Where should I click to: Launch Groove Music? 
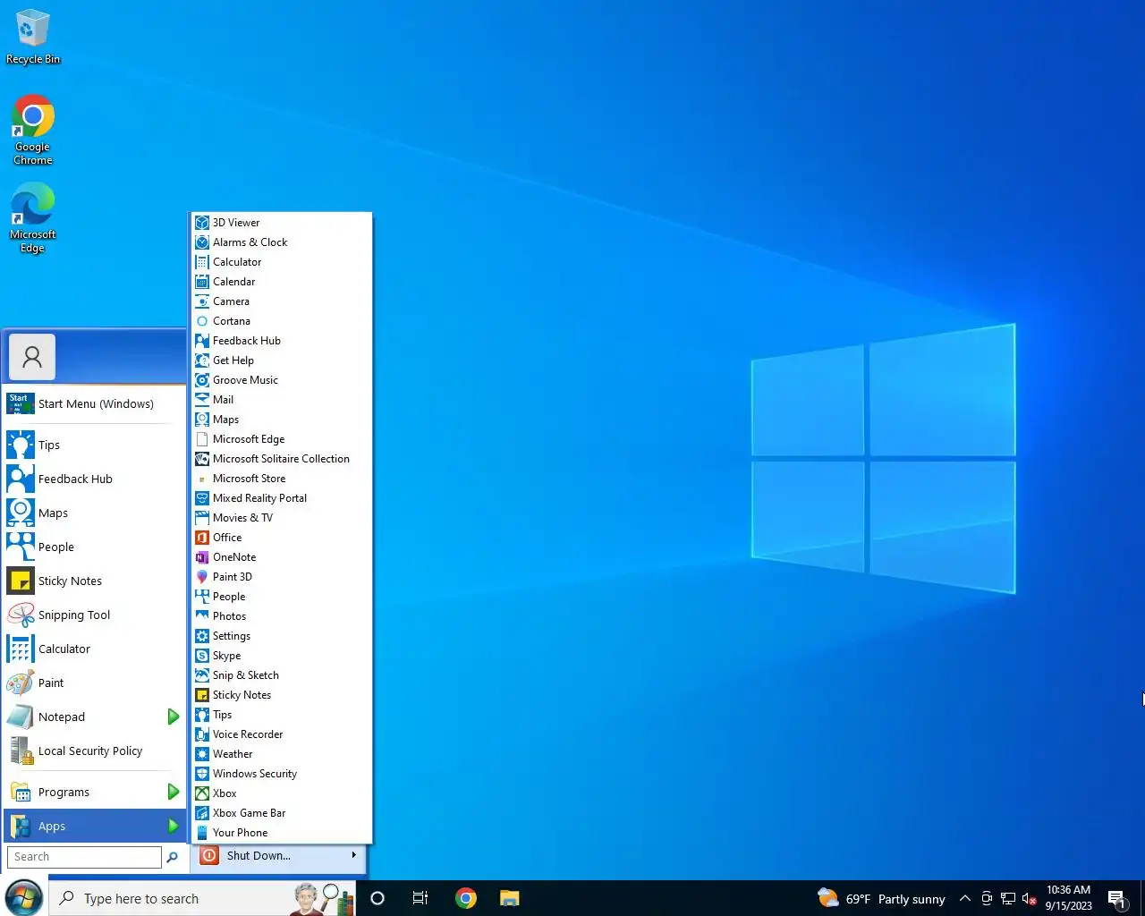coord(281,380)
